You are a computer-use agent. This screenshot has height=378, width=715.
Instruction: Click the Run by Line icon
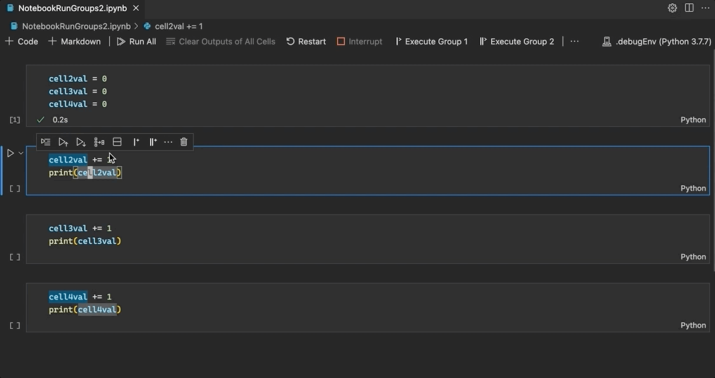click(x=45, y=141)
